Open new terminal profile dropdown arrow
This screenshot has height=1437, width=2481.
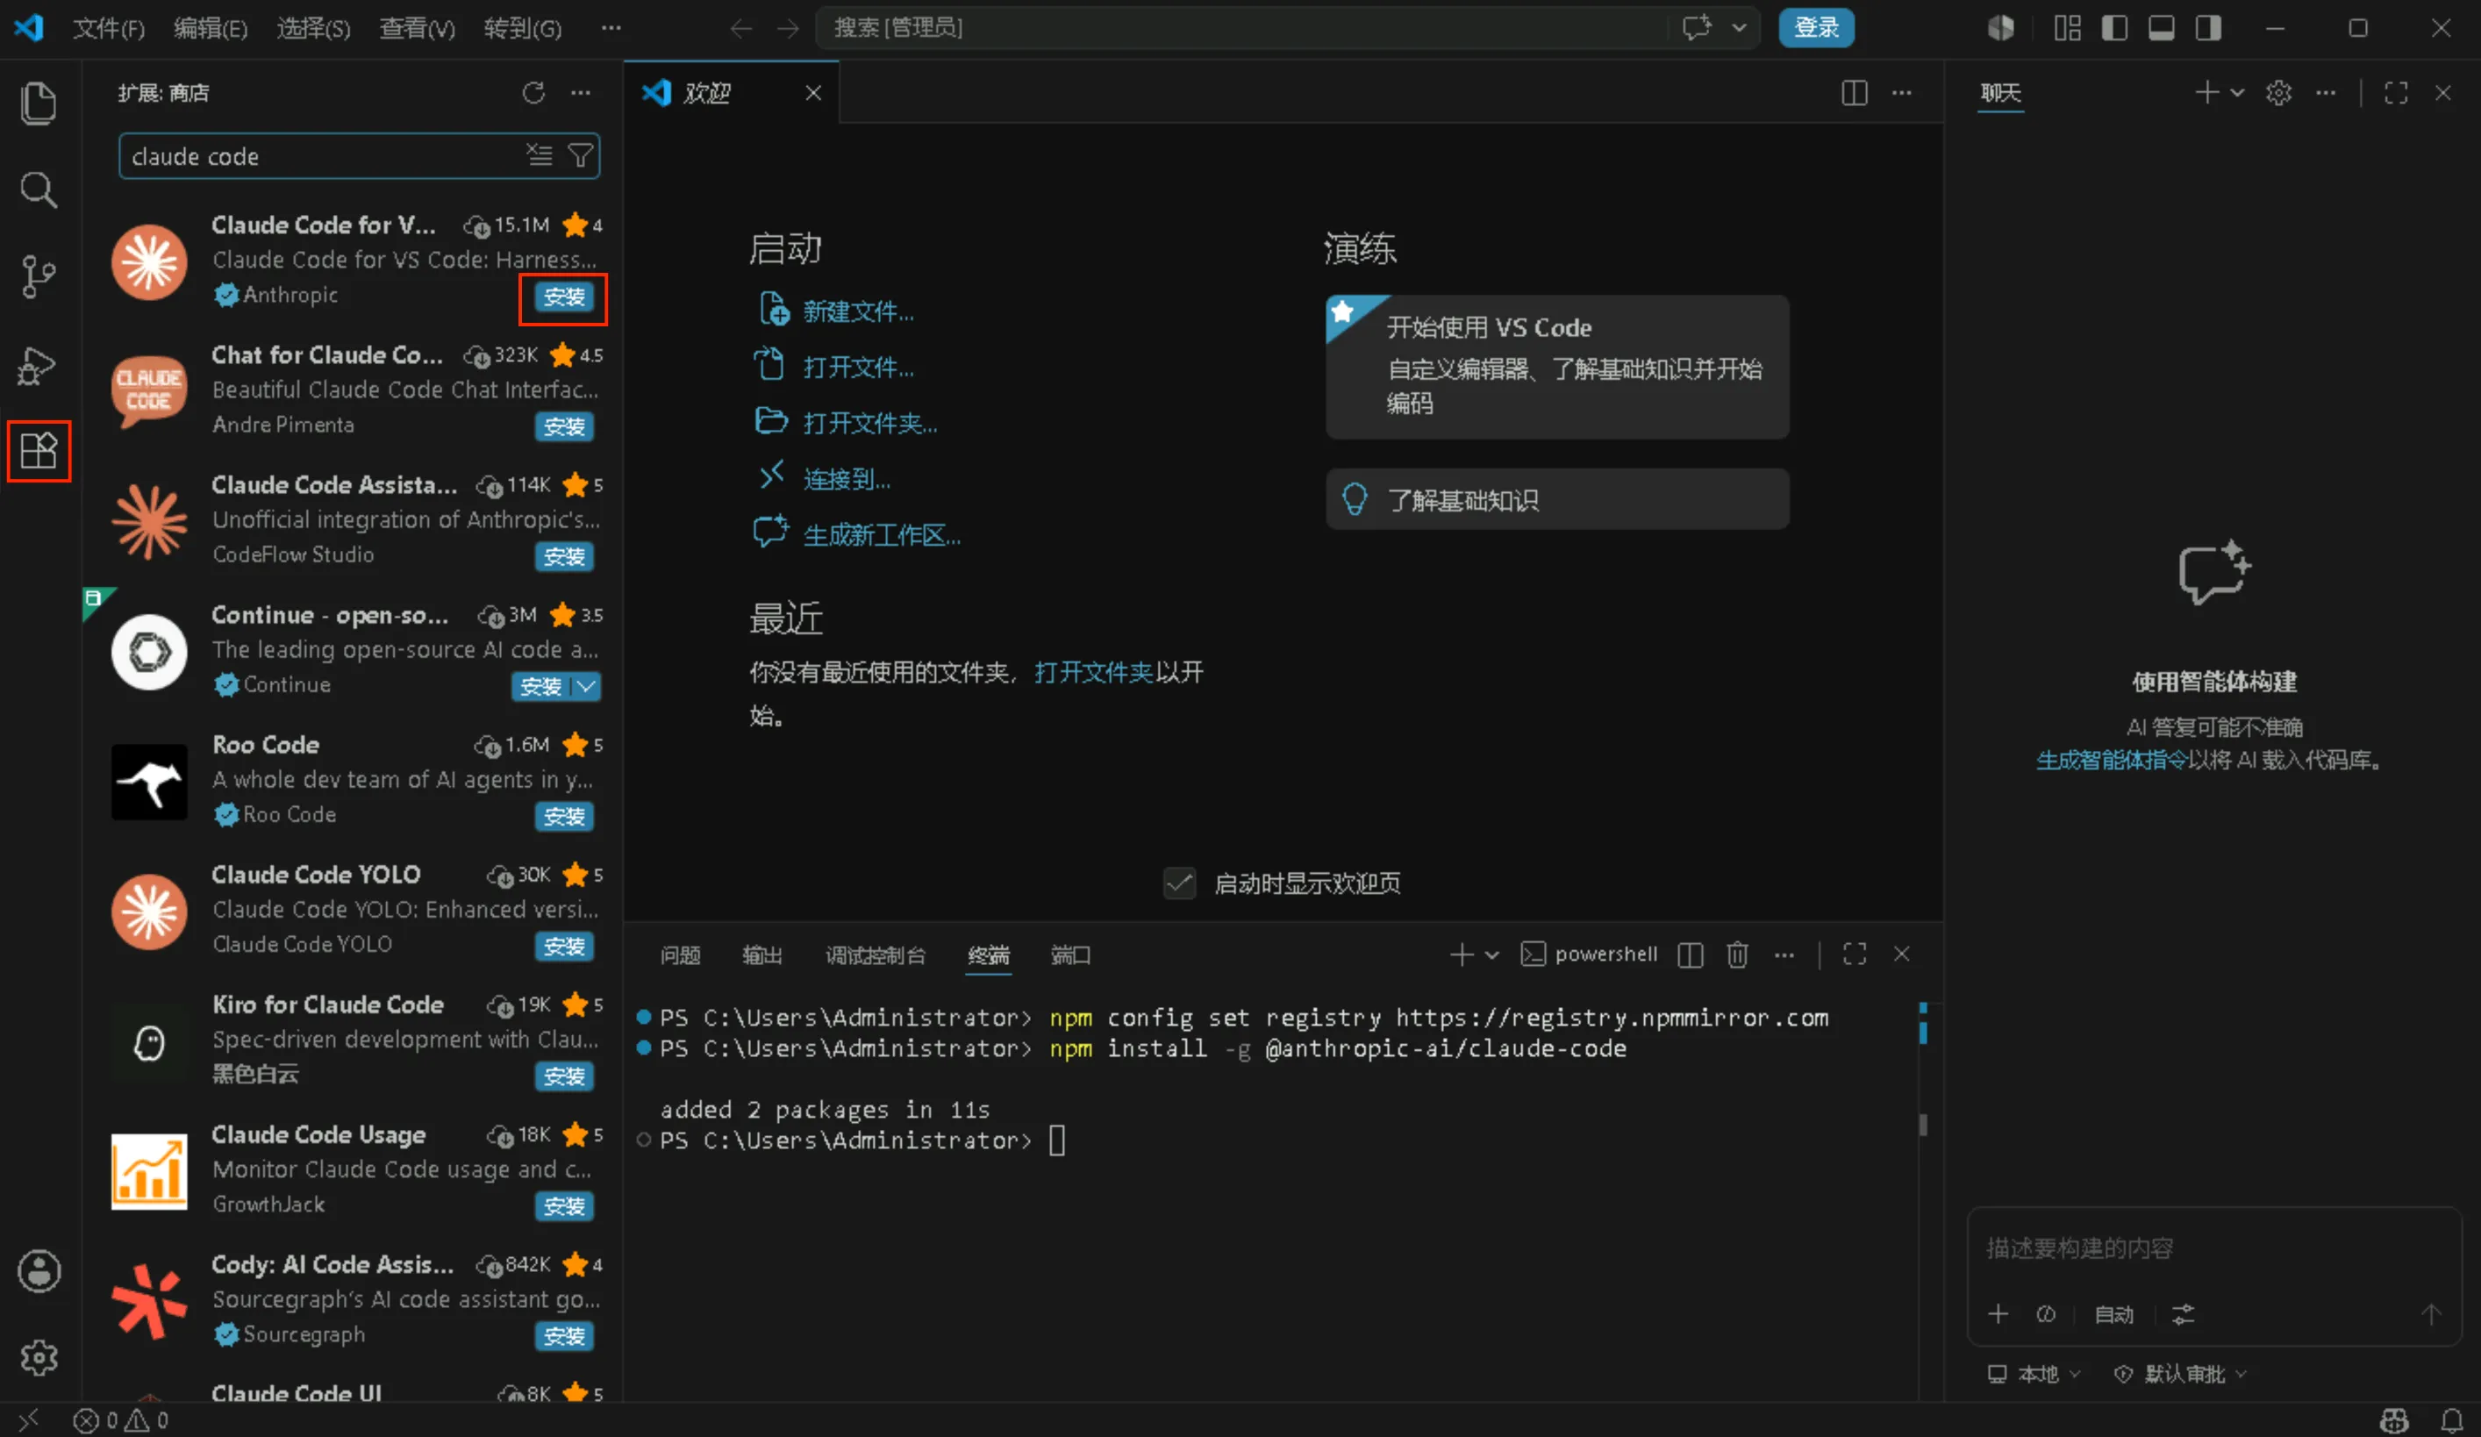[x=1491, y=954]
